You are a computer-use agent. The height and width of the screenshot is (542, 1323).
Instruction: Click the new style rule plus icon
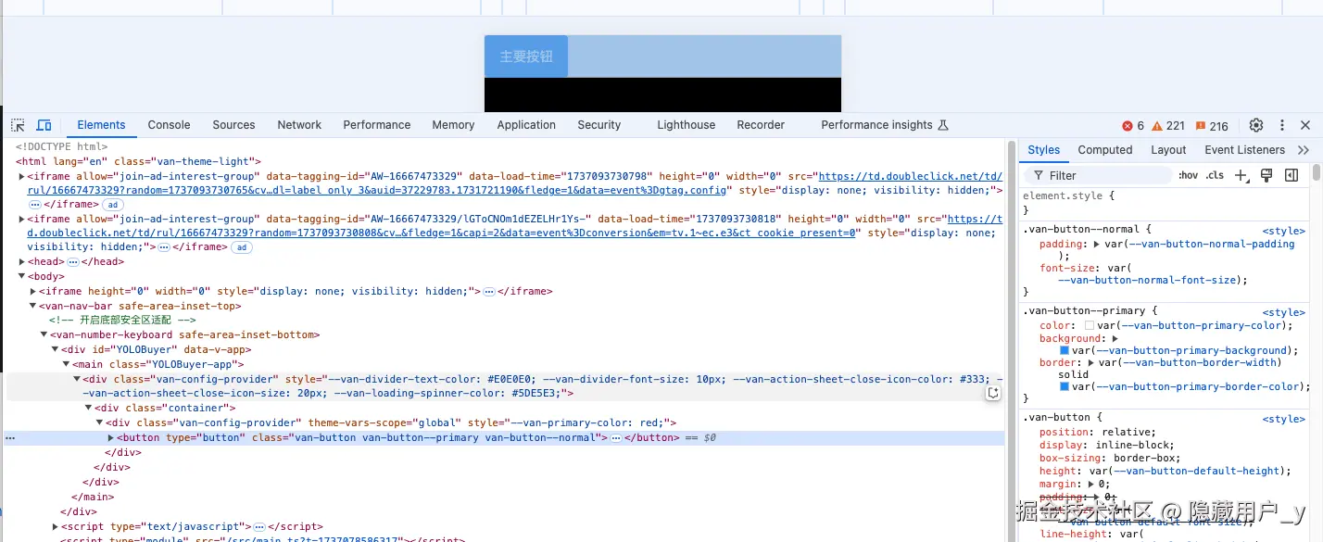pyautogui.click(x=1242, y=175)
